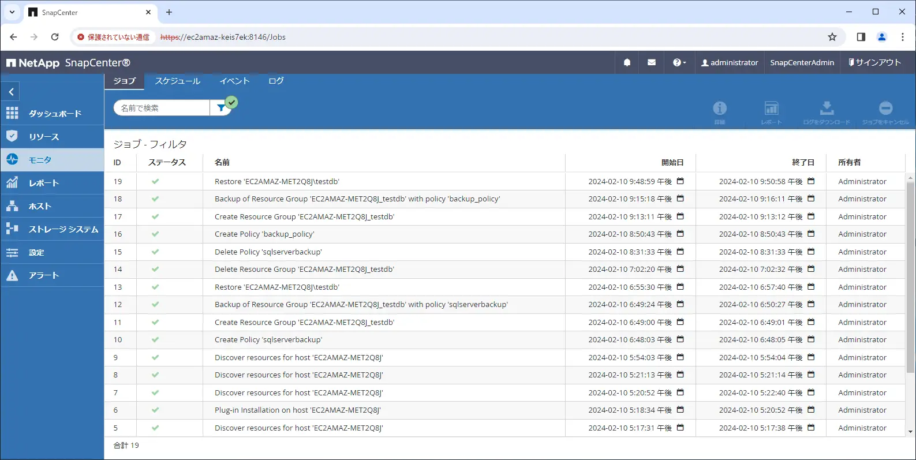The width and height of the screenshot is (916, 460).
Task: Expand the help question mark menu
Action: point(679,62)
